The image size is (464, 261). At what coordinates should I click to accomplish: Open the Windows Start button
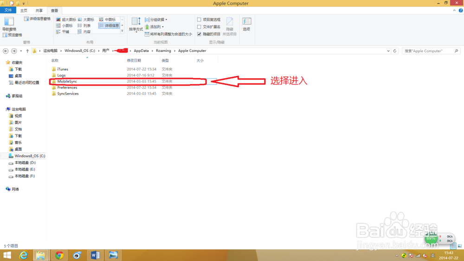pyautogui.click(x=7, y=255)
